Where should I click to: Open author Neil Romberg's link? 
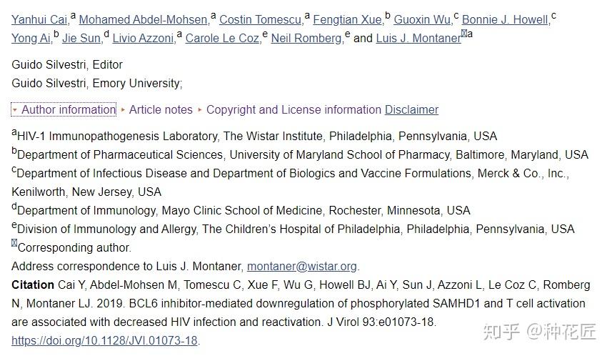click(x=306, y=39)
